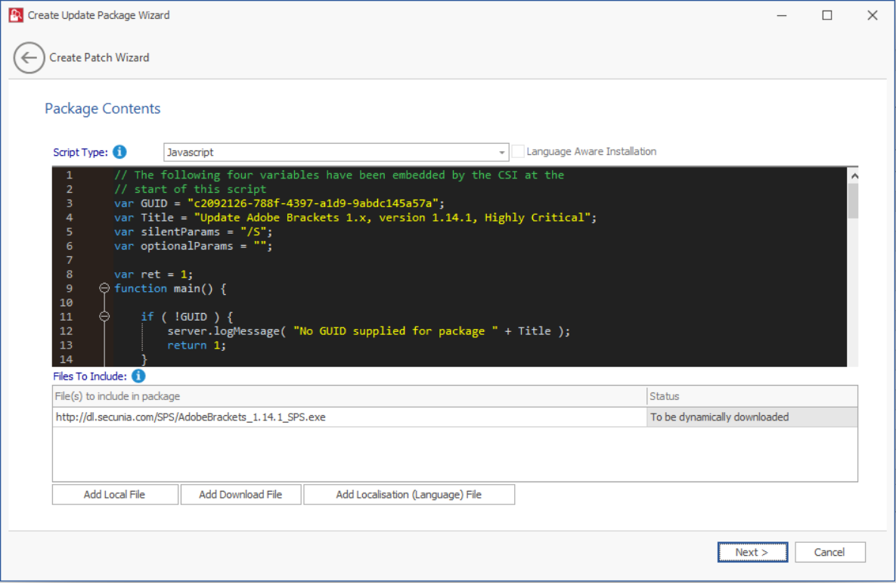The image size is (896, 583).
Task: Click Add Localisation (Language) File button
Action: point(409,495)
